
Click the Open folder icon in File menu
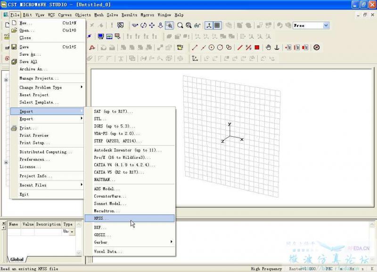coord(14,30)
